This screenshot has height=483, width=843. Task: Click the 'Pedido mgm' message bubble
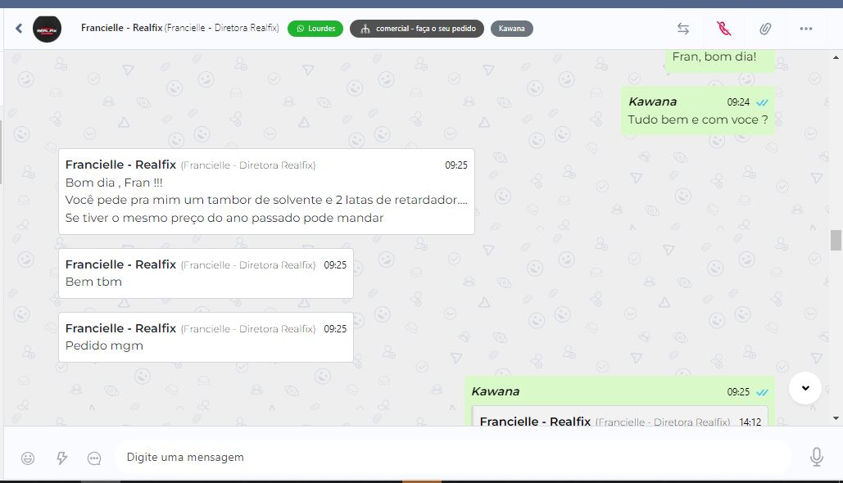pyautogui.click(x=206, y=337)
